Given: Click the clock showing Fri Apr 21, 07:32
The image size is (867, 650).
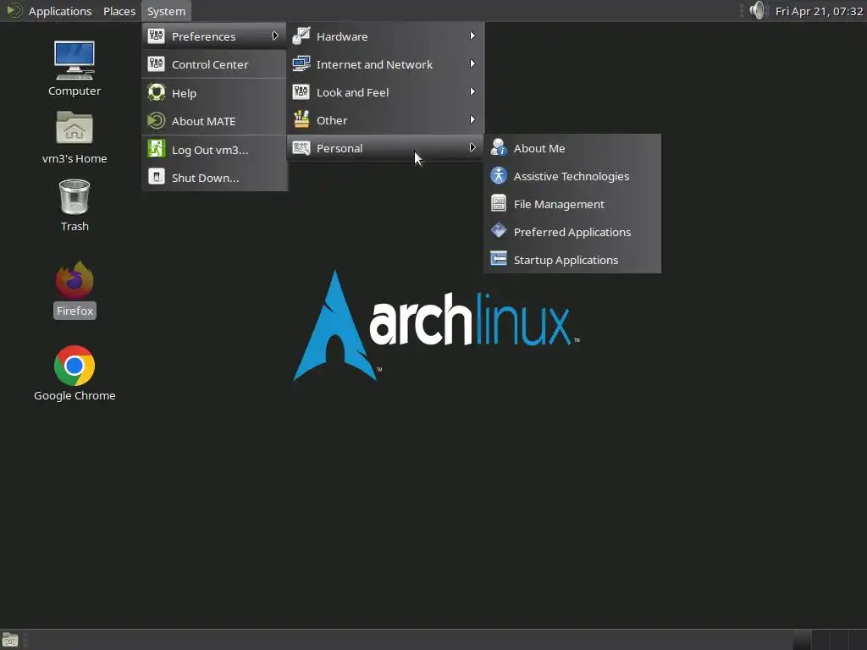Looking at the screenshot, I should [x=819, y=11].
